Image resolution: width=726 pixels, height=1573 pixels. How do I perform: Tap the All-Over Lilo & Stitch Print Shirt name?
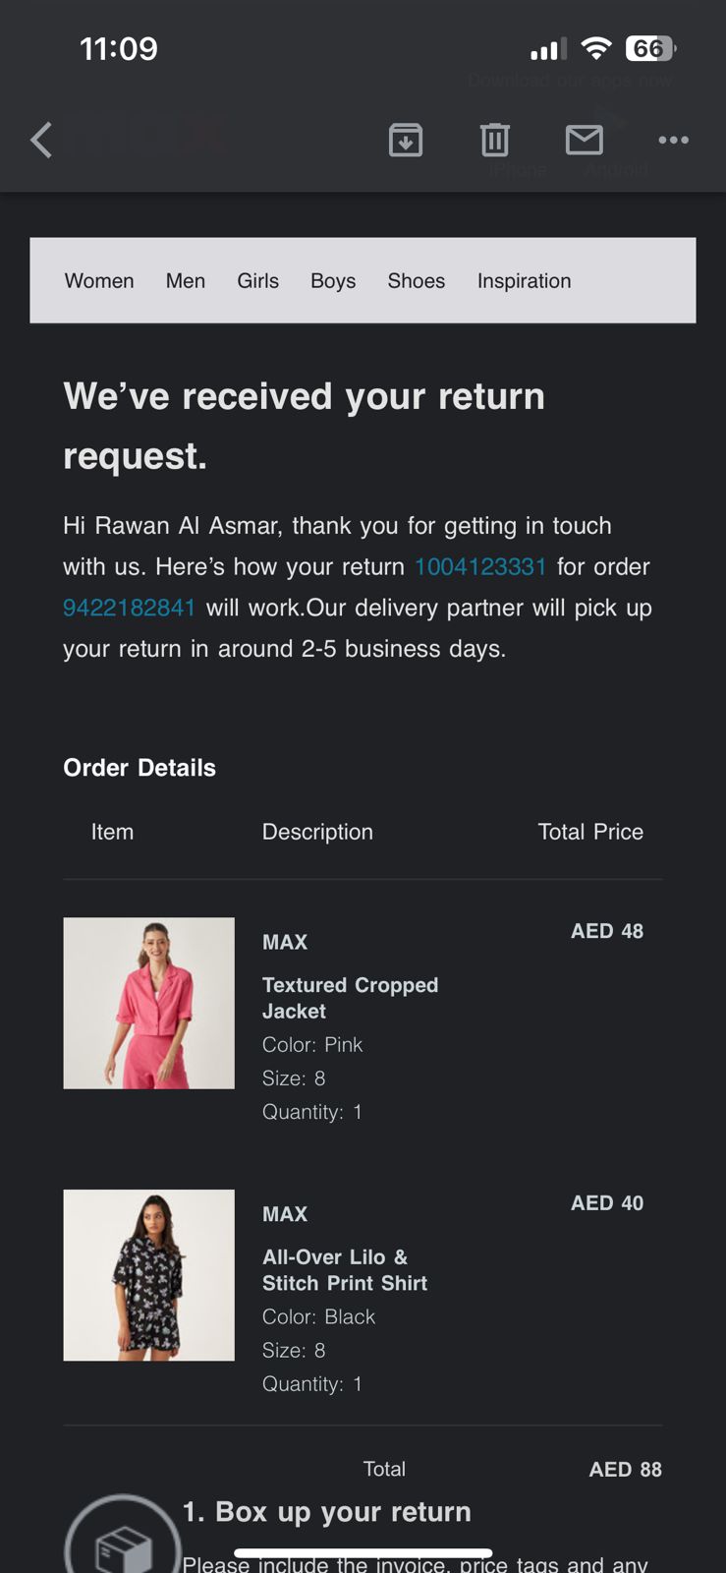(x=345, y=1270)
